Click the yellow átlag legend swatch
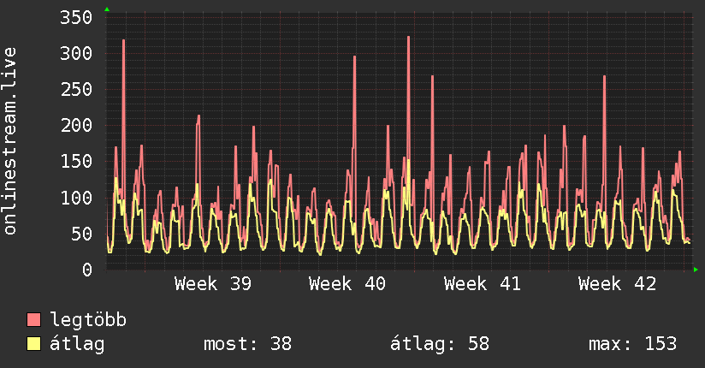Viewport: 705px width, 368px height. [x=33, y=344]
